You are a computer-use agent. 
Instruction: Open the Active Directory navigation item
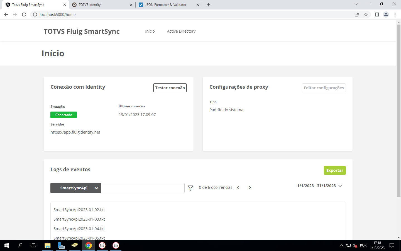coord(181,31)
